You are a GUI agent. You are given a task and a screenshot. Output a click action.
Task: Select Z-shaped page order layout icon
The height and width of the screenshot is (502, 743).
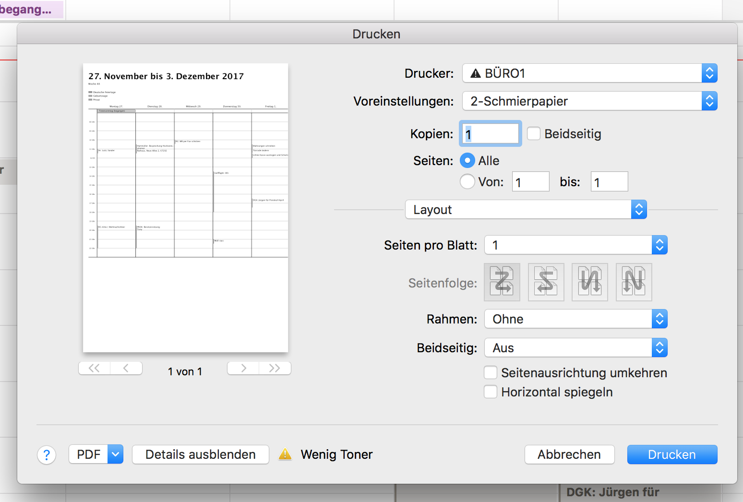(502, 282)
